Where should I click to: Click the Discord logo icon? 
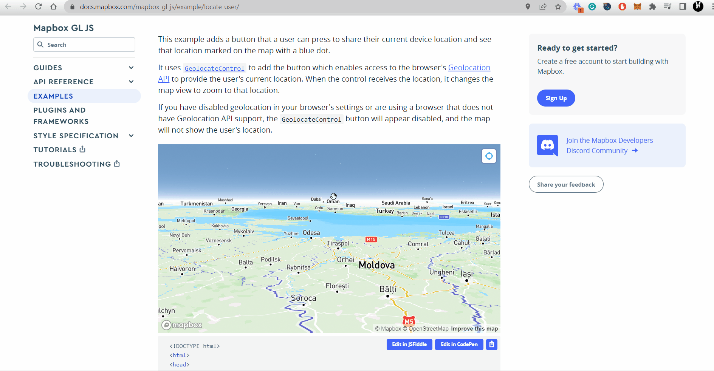(547, 145)
